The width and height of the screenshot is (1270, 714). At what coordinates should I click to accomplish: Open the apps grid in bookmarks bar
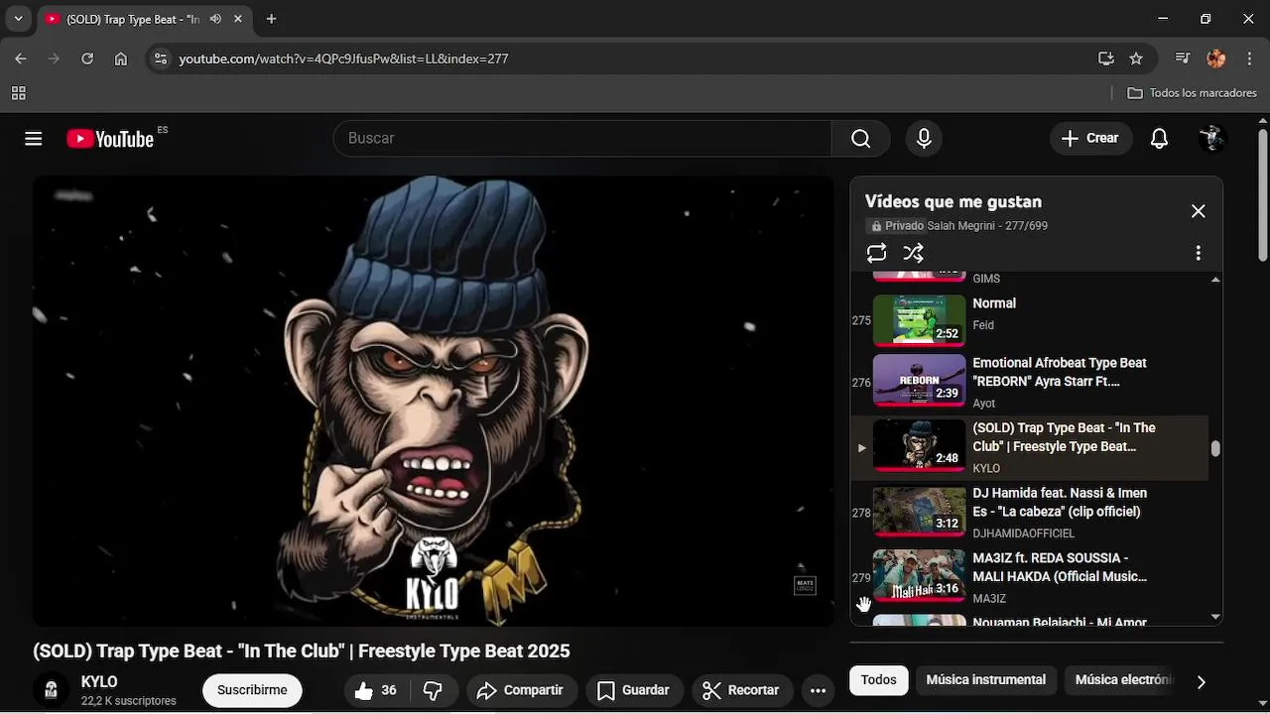coord(18,93)
